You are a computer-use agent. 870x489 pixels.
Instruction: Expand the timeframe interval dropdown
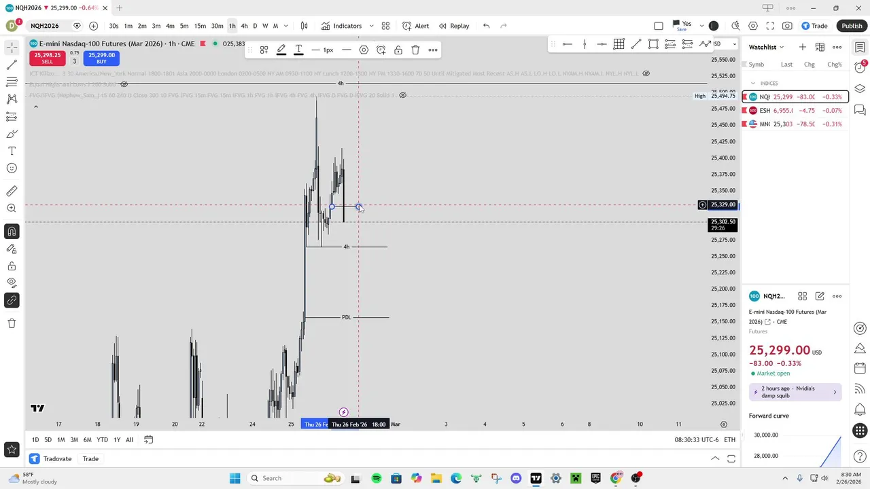[285, 26]
